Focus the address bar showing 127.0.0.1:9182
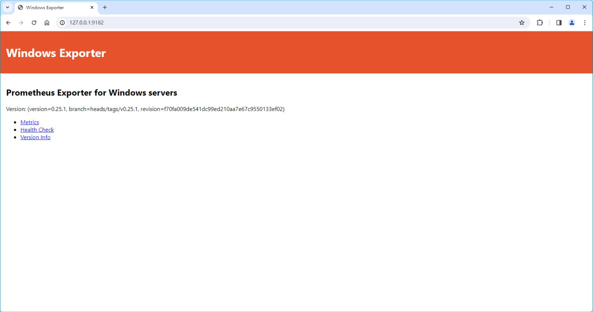The height and width of the screenshot is (312, 593). pos(259,23)
